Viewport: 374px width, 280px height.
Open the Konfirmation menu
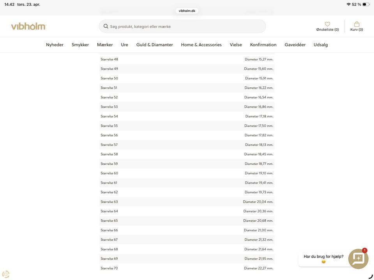pyautogui.click(x=263, y=45)
